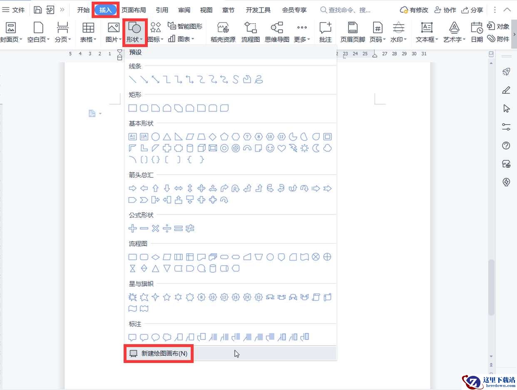Click the vertical document scrollbar
The image size is (517, 390).
(x=491, y=287)
